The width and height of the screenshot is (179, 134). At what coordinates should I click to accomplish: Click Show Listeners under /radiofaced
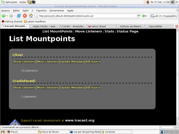click(x=24, y=88)
